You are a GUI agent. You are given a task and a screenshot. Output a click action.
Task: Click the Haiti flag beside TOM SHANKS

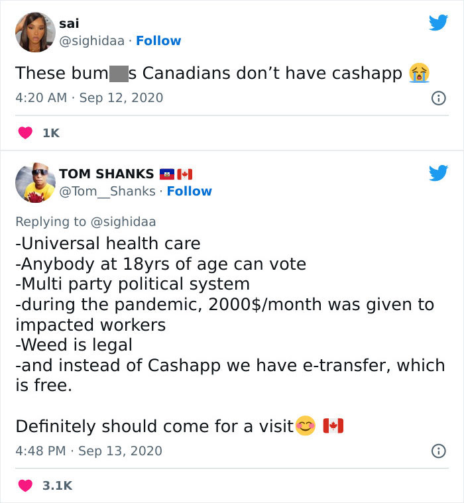[166, 174]
